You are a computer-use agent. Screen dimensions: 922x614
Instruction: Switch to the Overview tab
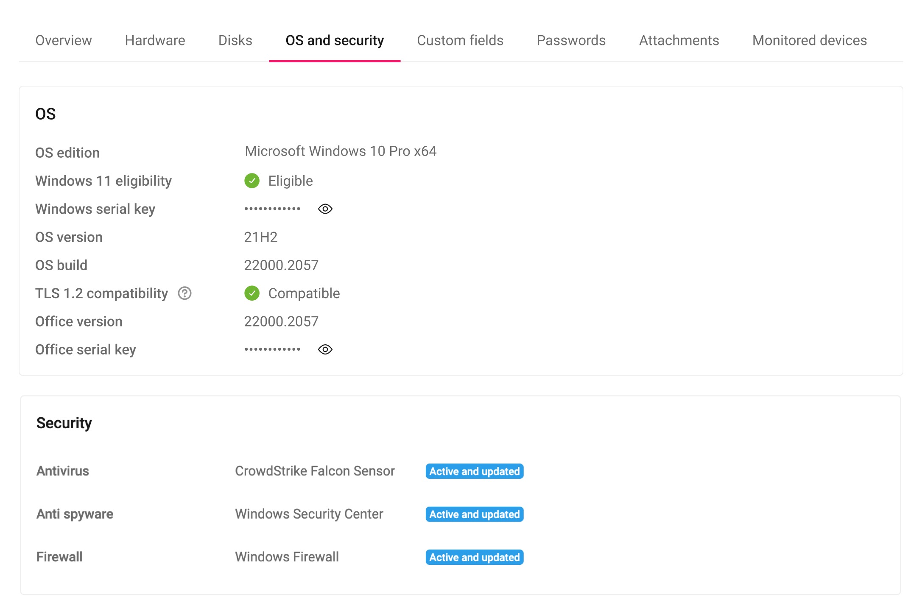tap(64, 40)
